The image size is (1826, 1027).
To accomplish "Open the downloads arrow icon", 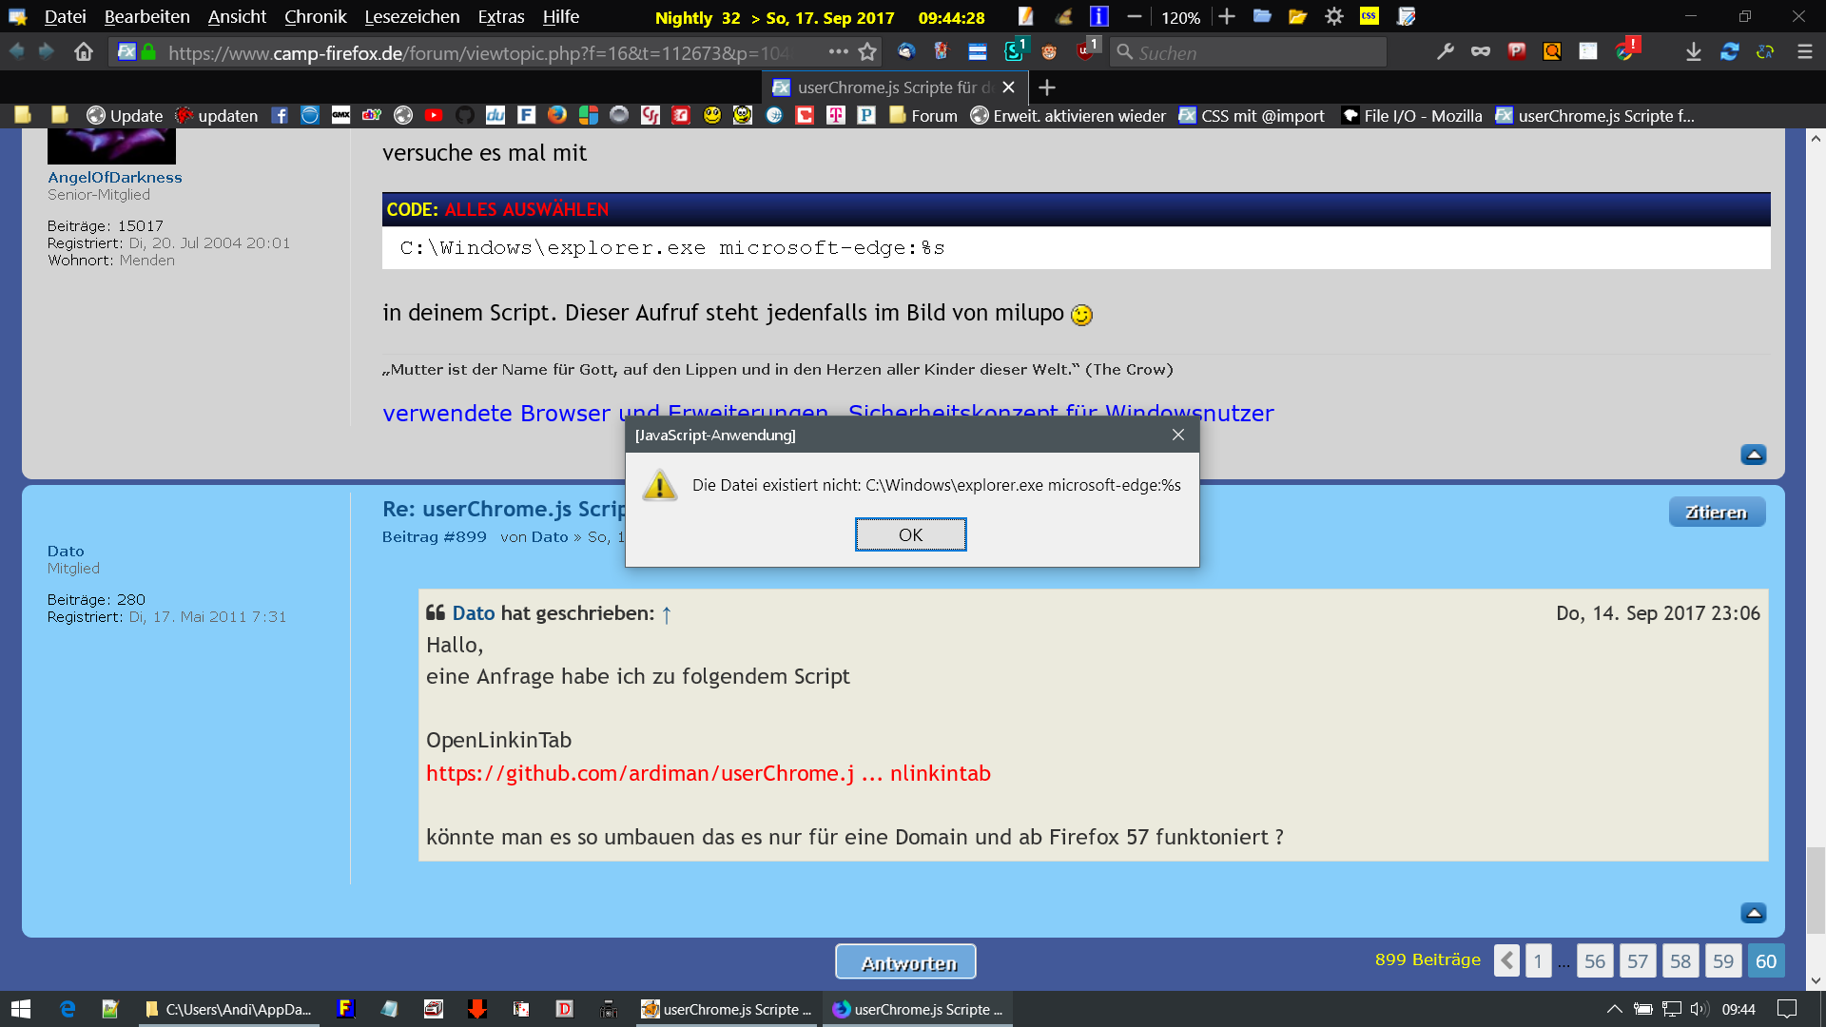I will (1694, 52).
